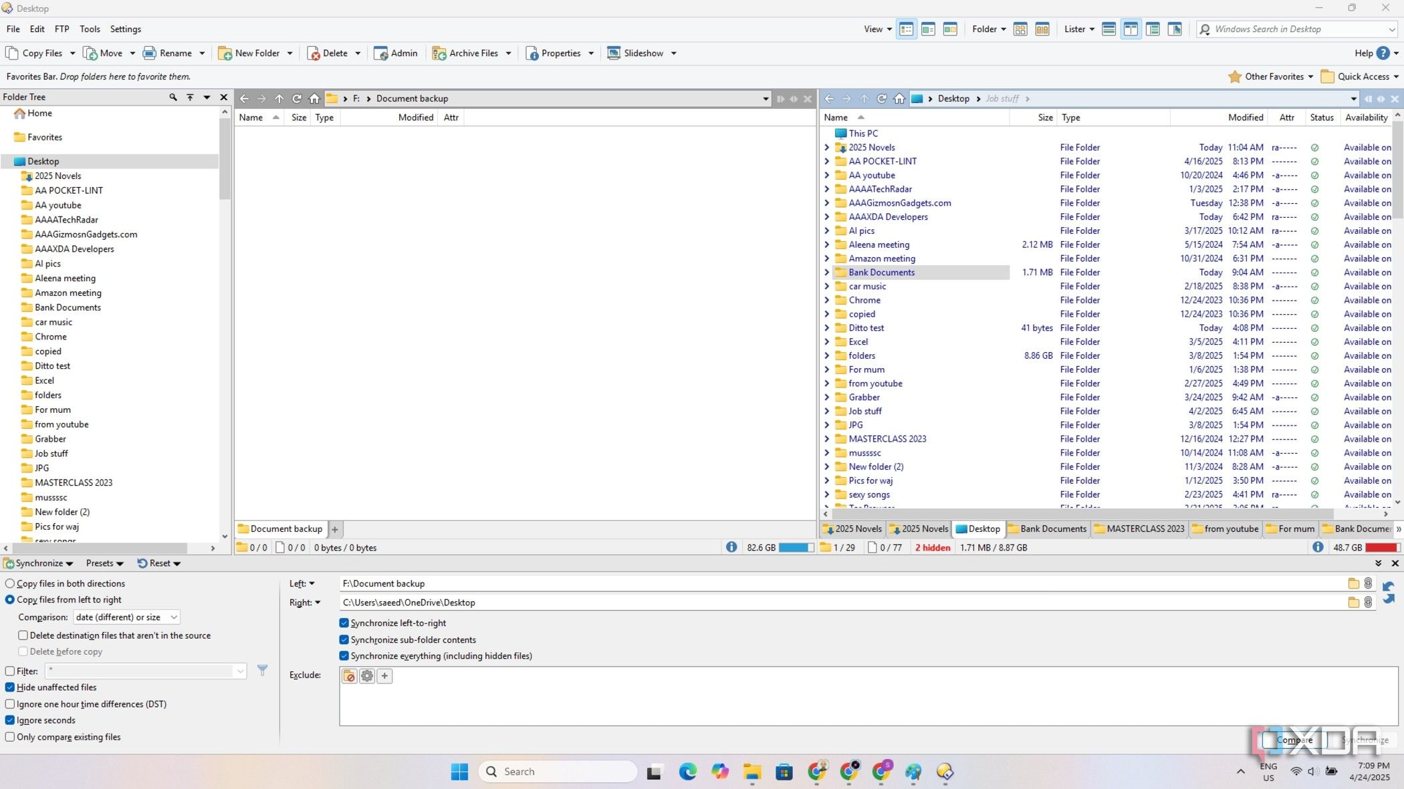Toggle the dual vertical lister layout icon
This screenshot has height=789, width=1404.
click(x=1131, y=29)
